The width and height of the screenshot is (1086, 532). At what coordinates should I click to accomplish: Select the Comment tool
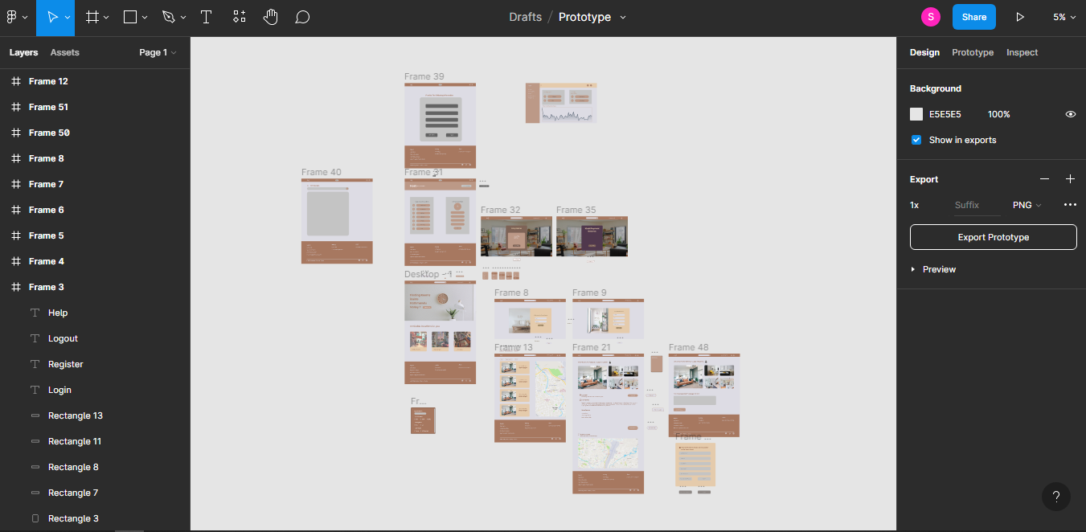click(x=302, y=17)
